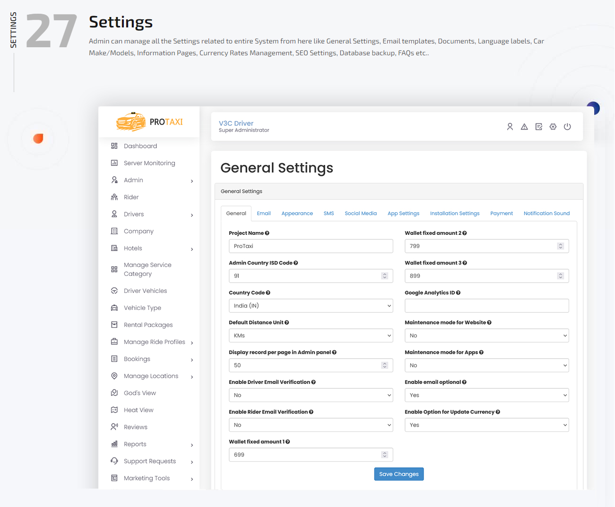Open the Dashboard sidebar icon
The width and height of the screenshot is (615, 507).
click(x=114, y=146)
